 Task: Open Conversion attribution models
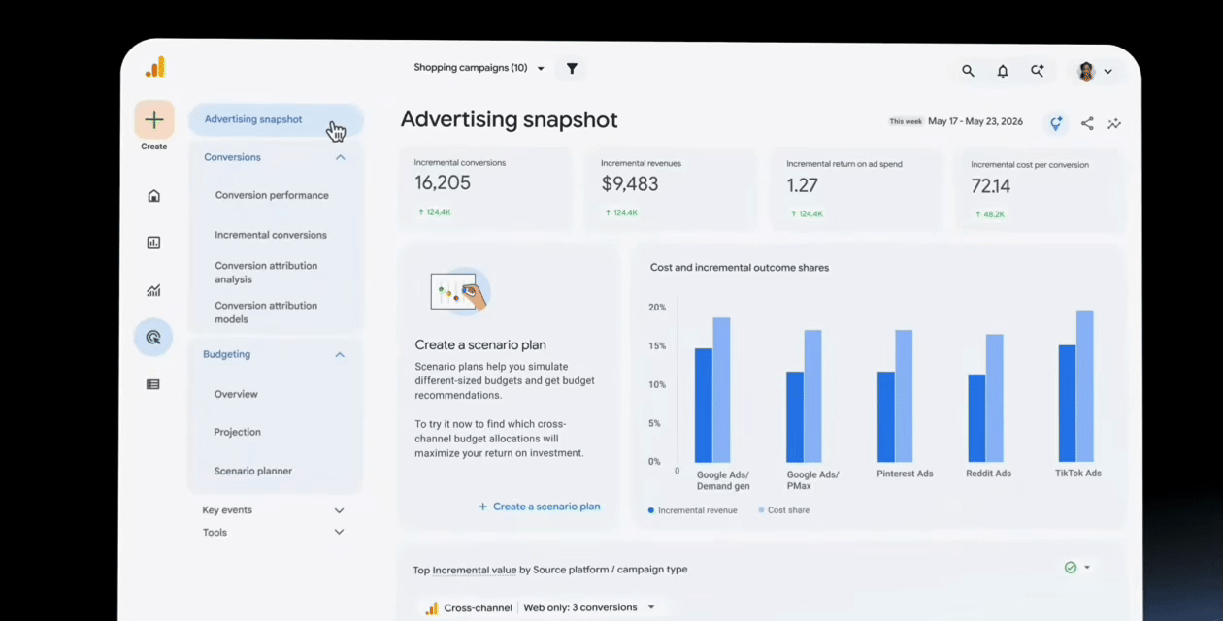coord(266,312)
